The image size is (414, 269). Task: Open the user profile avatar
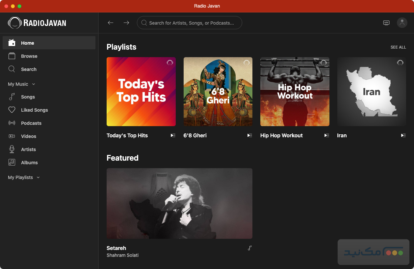(402, 23)
